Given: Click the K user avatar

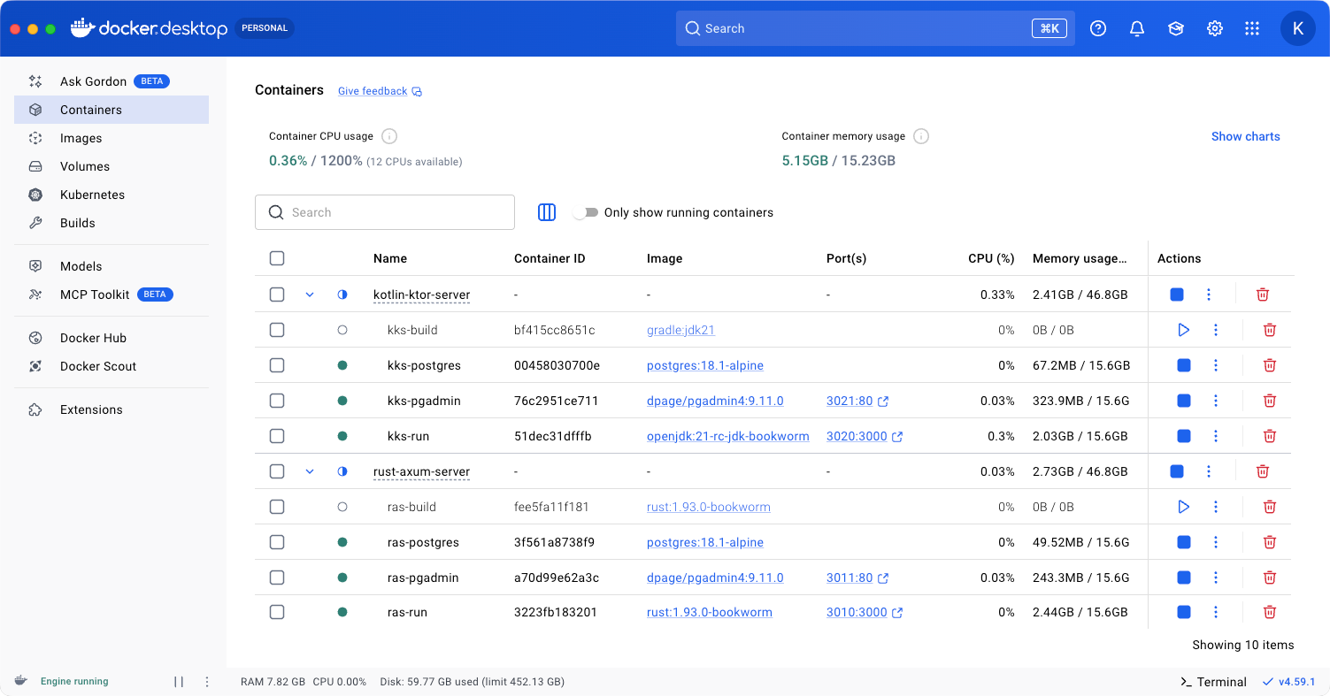Looking at the screenshot, I should [x=1298, y=28].
